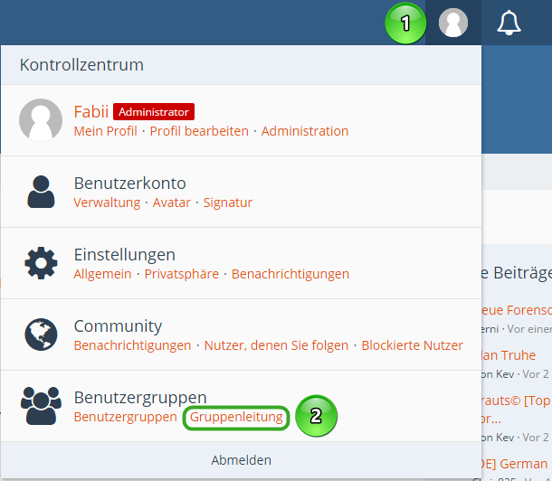This screenshot has height=481, width=552.
Task: Open Privatsphäre settings
Action: click(x=181, y=274)
